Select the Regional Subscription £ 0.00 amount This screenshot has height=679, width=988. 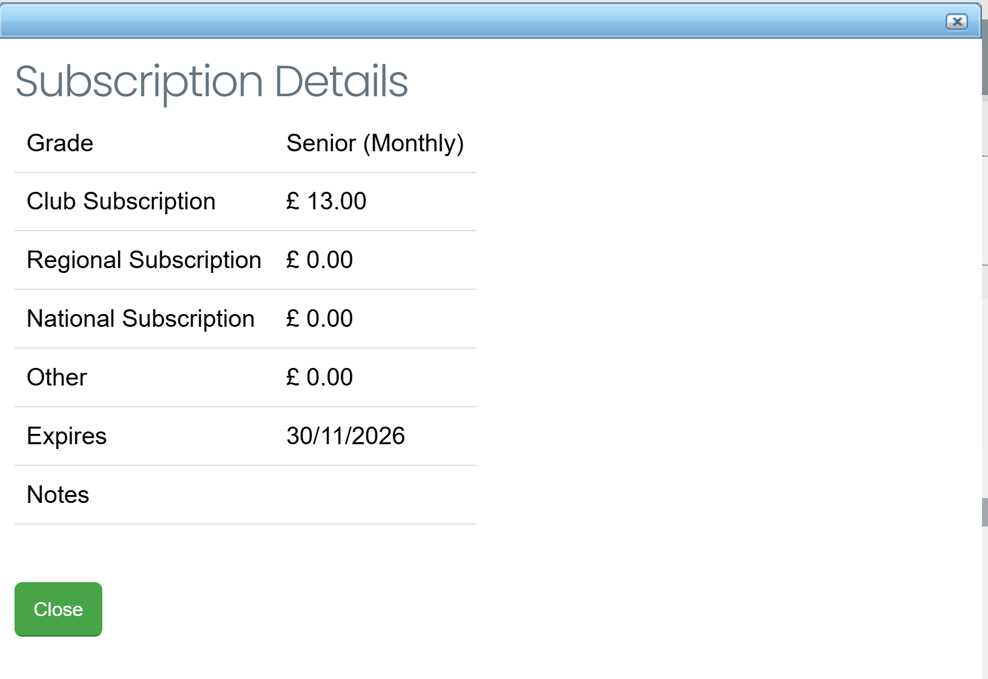coord(319,260)
